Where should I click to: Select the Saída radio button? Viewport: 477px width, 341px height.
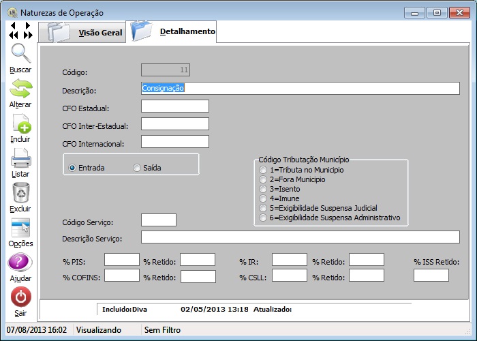click(x=137, y=168)
